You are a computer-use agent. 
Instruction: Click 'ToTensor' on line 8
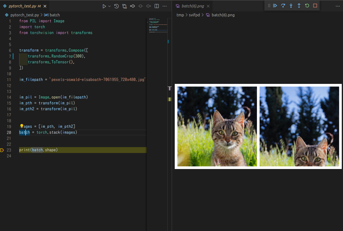[60, 62]
